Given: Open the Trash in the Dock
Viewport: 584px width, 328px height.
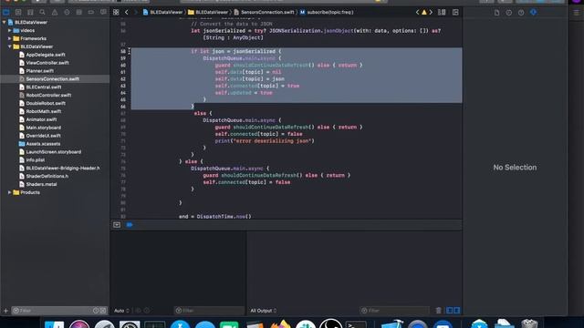Looking at the screenshot, I should [529, 323].
